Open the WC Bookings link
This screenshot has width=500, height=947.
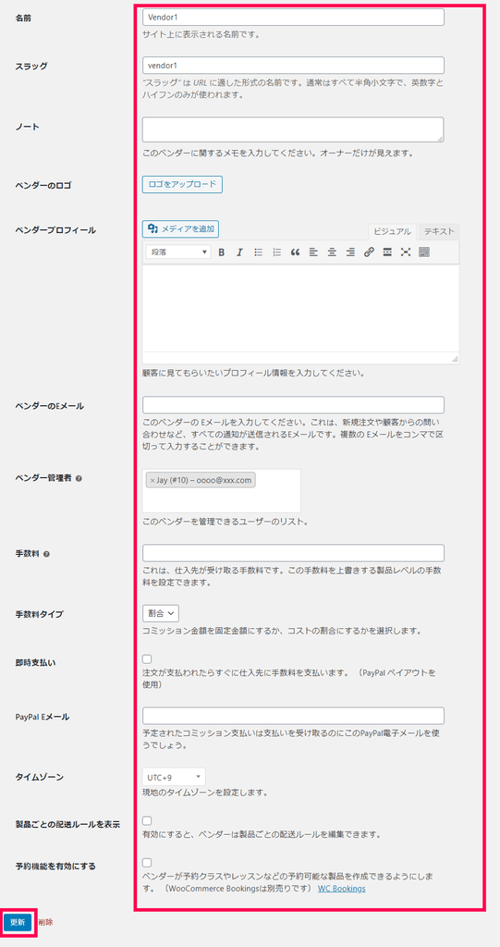click(x=341, y=889)
